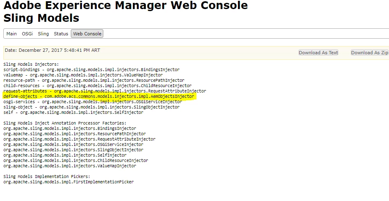Click the FirstImplementationPicker line
The width and height of the screenshot is (389, 201).
[x=68, y=182]
